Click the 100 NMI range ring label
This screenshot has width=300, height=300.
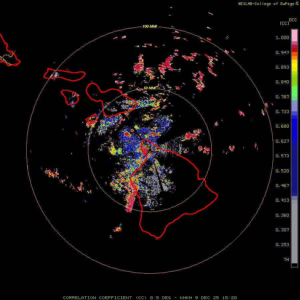tap(150, 26)
